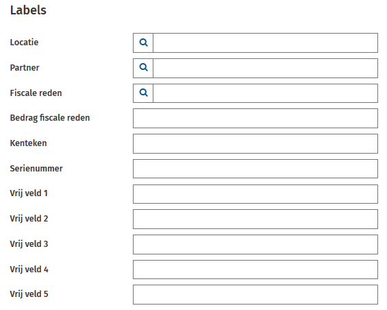Select the Serienummer text box
The width and height of the screenshot is (387, 310).
click(x=255, y=169)
